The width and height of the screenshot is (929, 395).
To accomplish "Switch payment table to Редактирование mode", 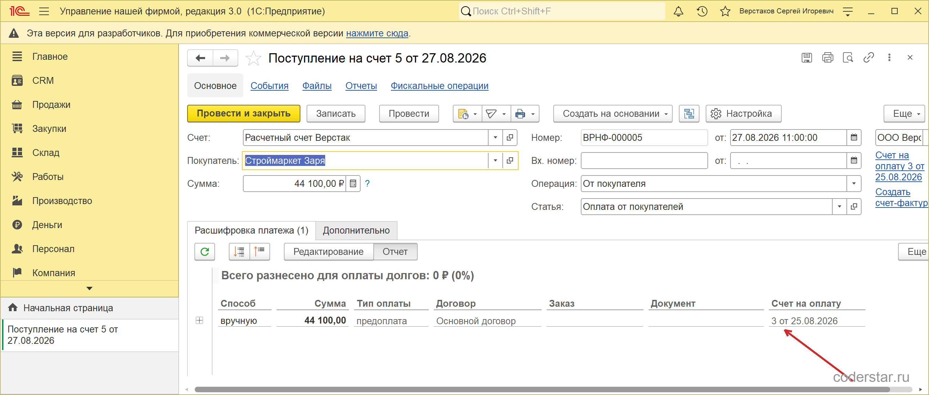I will point(328,252).
